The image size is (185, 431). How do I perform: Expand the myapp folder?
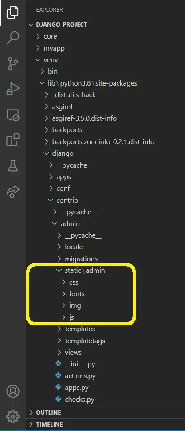(x=106, y=48)
